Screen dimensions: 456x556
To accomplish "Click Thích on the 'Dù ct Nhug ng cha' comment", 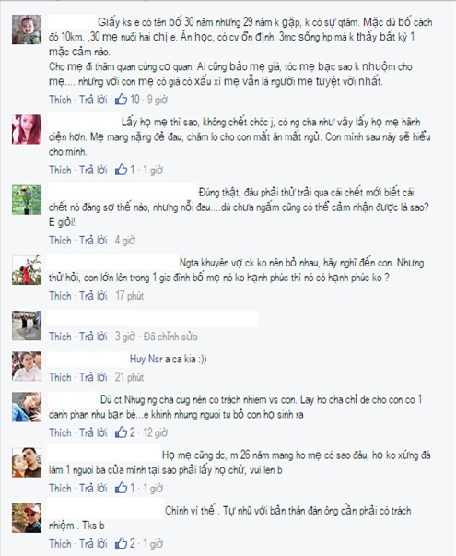I will pyautogui.click(x=60, y=432).
